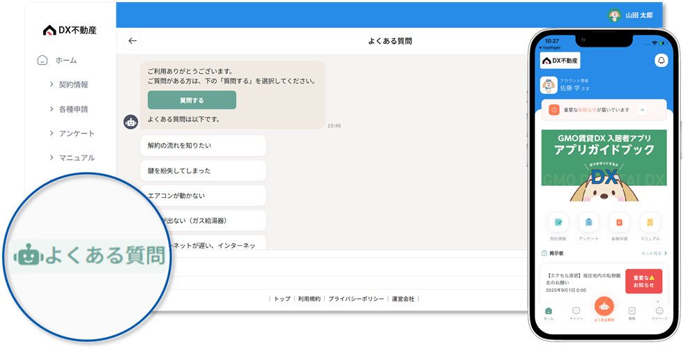Viewport: 697px width, 358px height.
Task: Tap the マニュアル icon on phone
Action: (x=650, y=223)
